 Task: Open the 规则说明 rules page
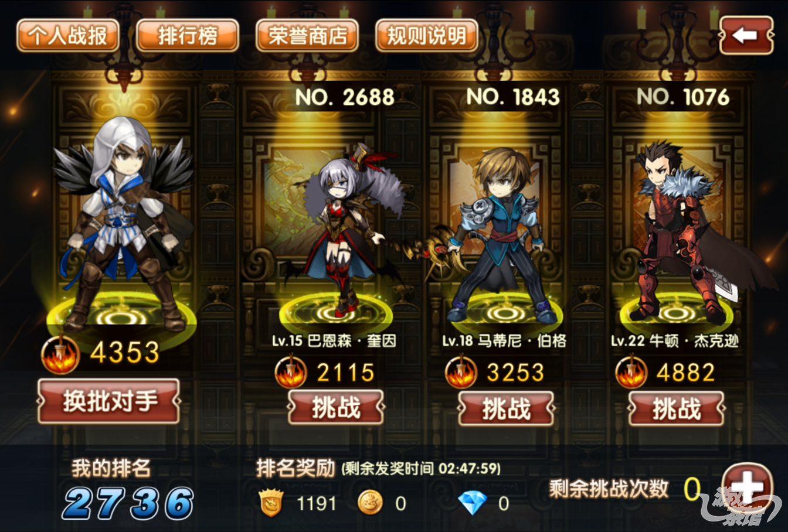point(427,36)
